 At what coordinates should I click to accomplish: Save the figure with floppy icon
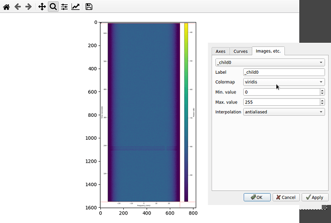pyautogui.click(x=89, y=7)
